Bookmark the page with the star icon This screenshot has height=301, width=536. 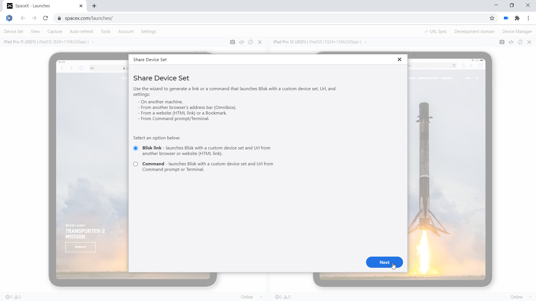(x=492, y=18)
